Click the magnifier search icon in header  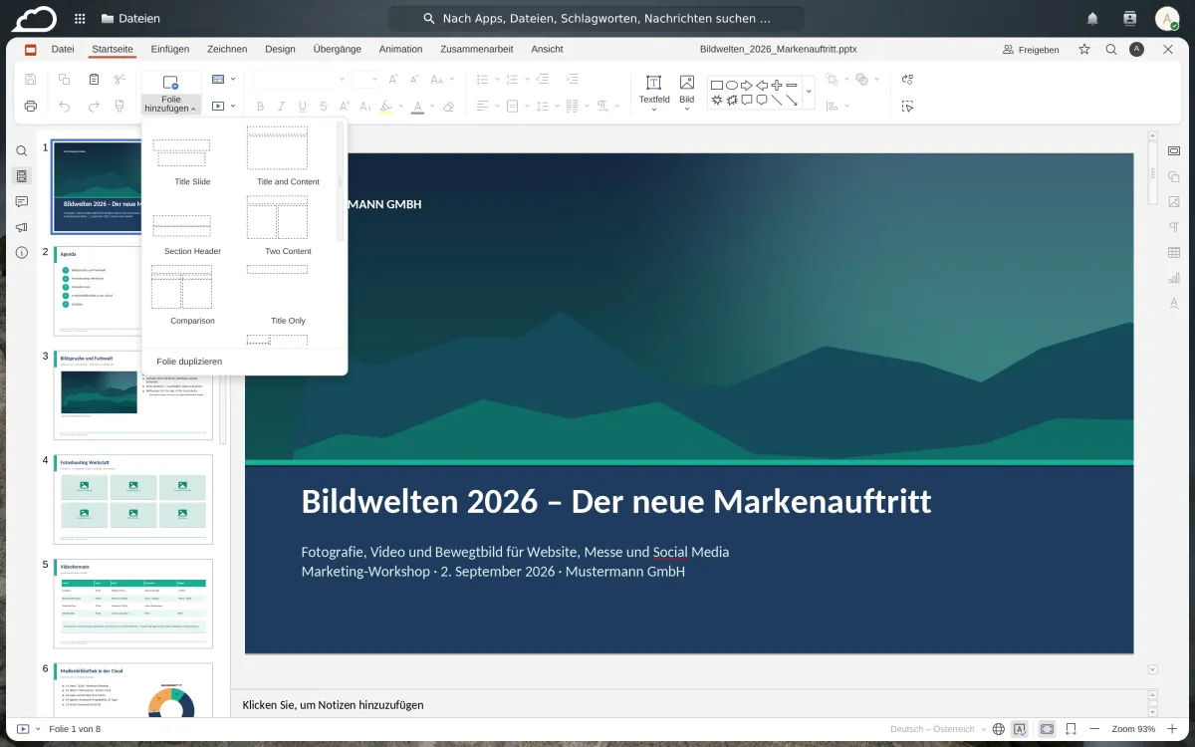coord(1111,49)
